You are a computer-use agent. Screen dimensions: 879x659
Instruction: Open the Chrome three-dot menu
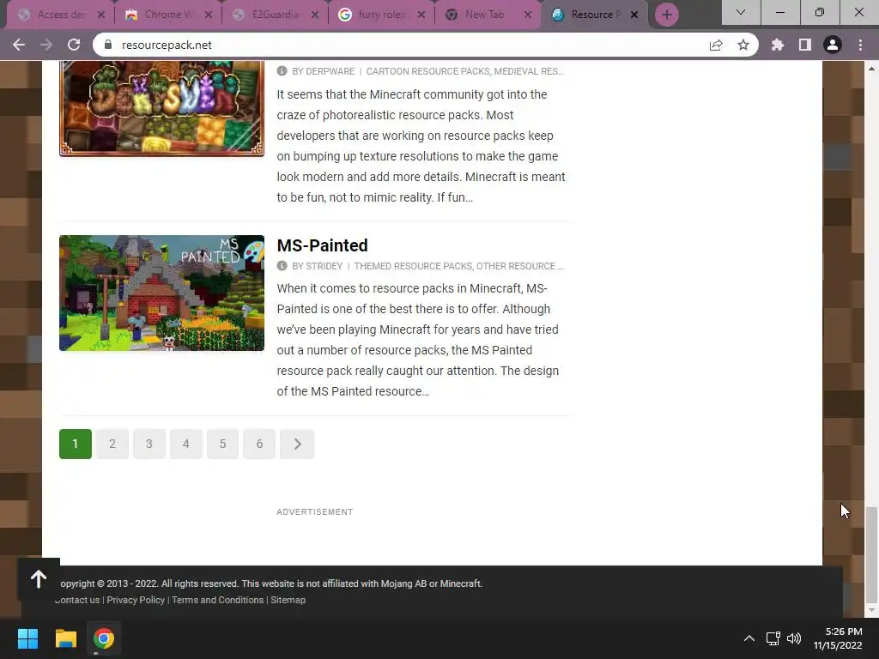point(860,45)
